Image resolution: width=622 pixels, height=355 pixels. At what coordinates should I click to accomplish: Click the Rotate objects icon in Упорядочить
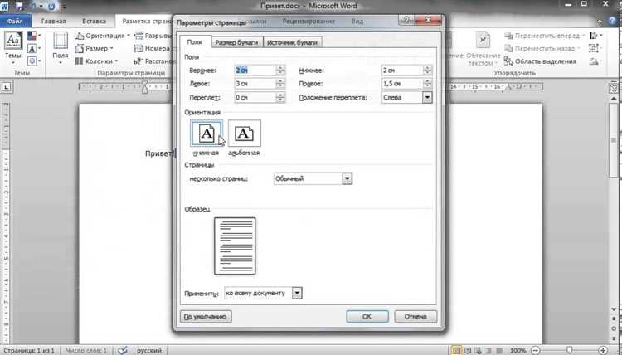coord(595,61)
